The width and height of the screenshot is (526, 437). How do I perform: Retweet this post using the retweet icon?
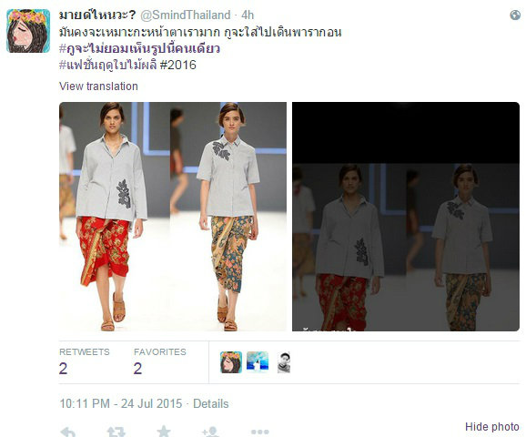pos(116,432)
